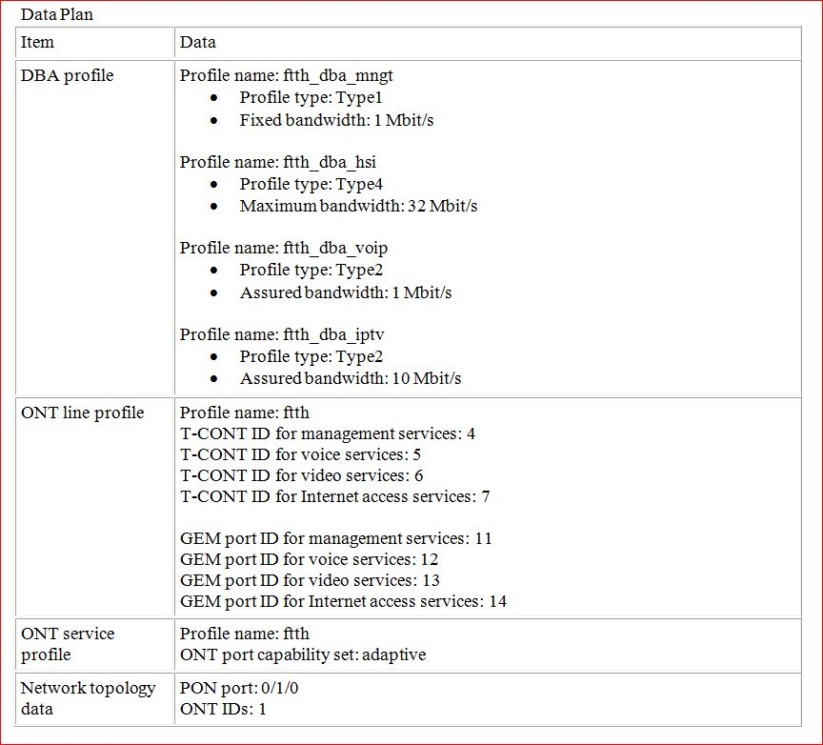The height and width of the screenshot is (745, 823).
Task: Select the Item column header
Action: coord(38,42)
